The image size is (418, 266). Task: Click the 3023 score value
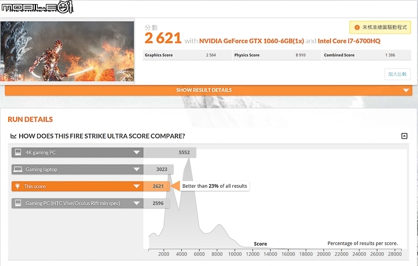tap(162, 169)
